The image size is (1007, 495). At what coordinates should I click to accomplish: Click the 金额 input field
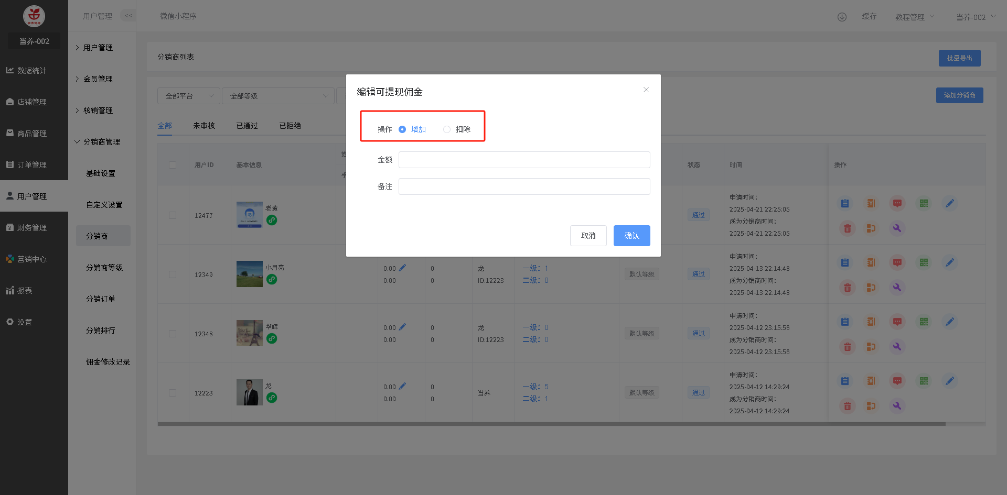point(524,160)
